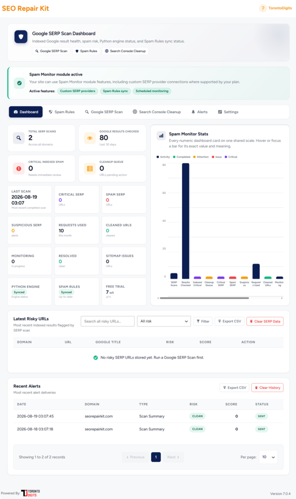
Task: Click the chart horizontal scrollbar
Action: 204,298
